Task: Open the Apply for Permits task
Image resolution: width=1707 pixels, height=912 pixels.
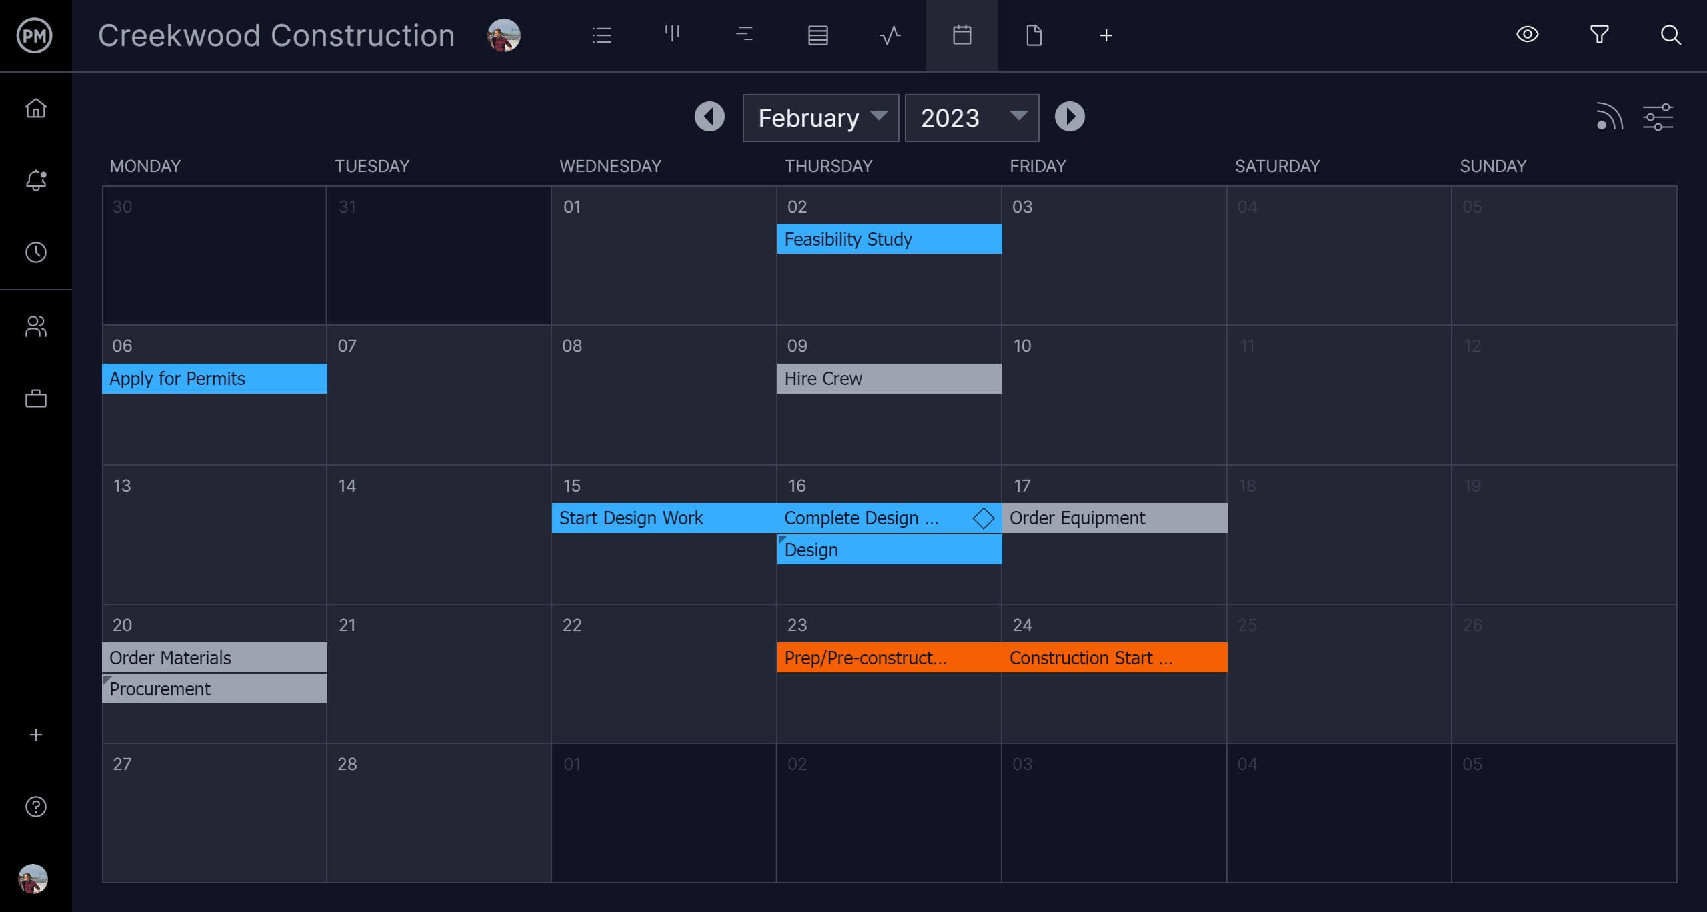Action: click(214, 378)
